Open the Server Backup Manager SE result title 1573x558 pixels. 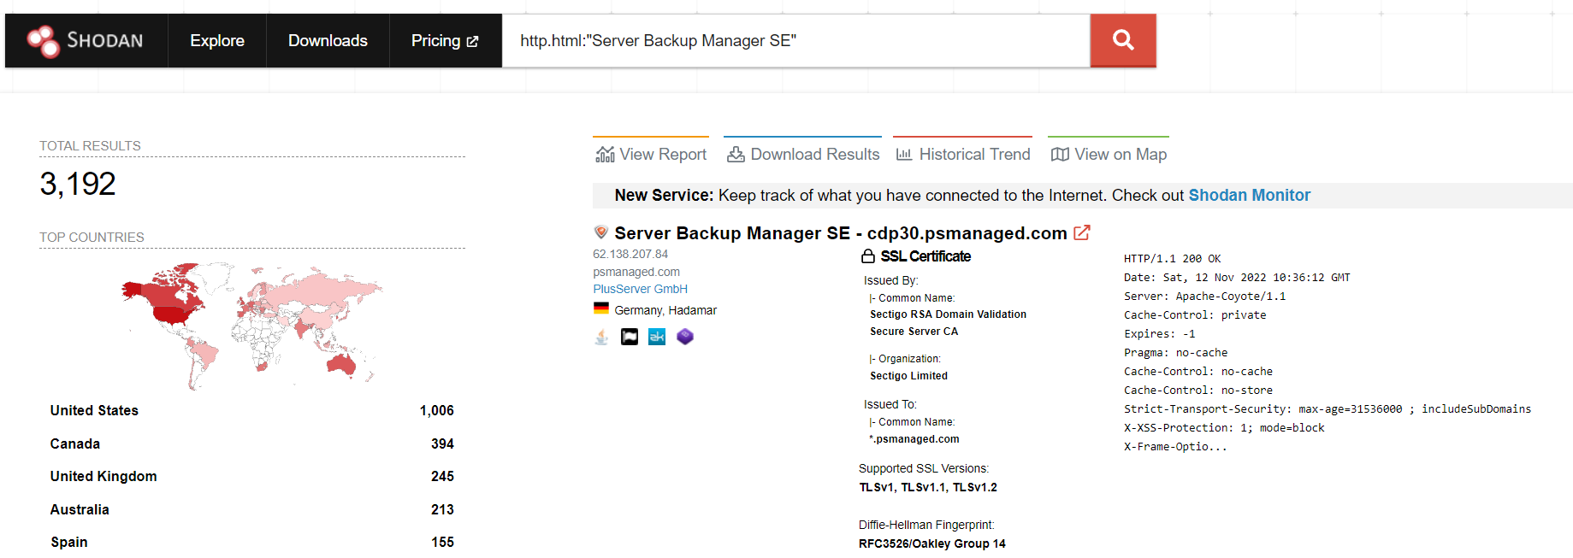point(841,233)
